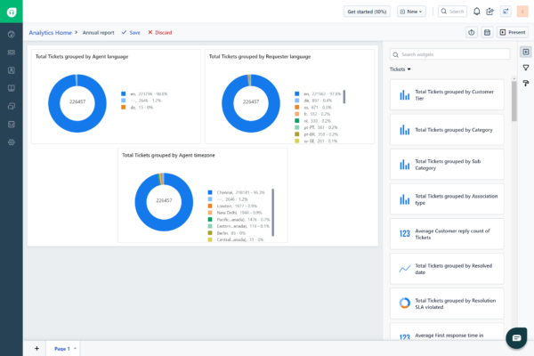Open the tickets sidebar icon

click(12, 53)
